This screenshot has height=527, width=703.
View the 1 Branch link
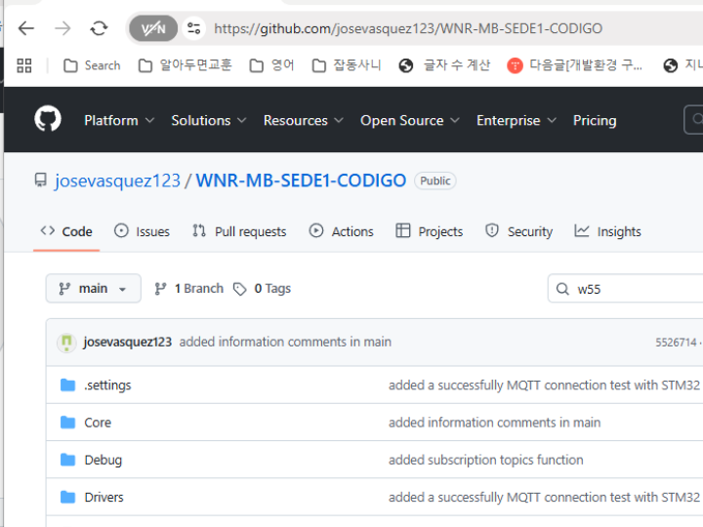(188, 289)
